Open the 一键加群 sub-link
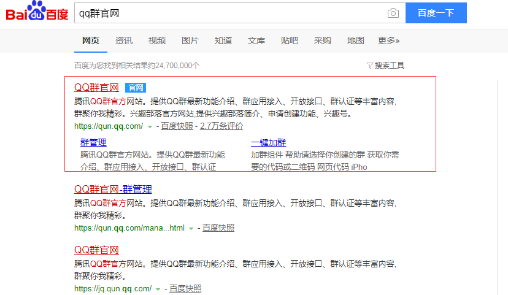The image size is (508, 295). (x=269, y=142)
